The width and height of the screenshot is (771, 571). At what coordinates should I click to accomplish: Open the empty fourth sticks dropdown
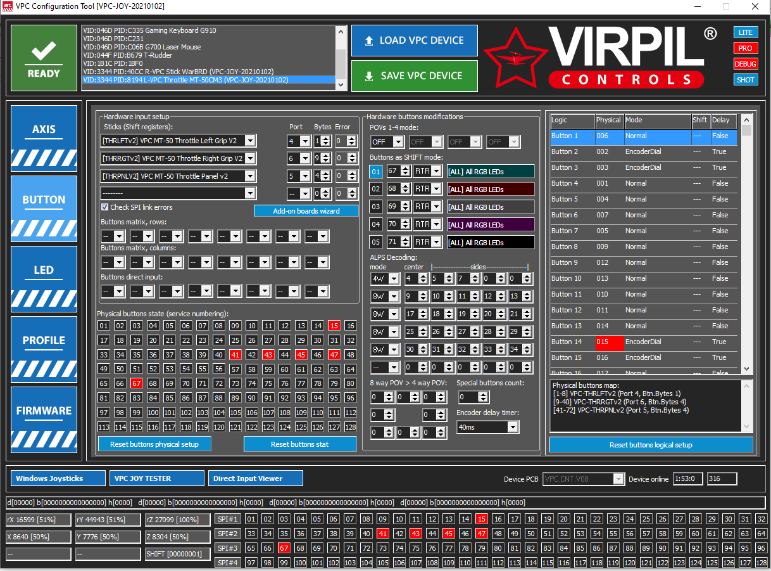click(179, 193)
